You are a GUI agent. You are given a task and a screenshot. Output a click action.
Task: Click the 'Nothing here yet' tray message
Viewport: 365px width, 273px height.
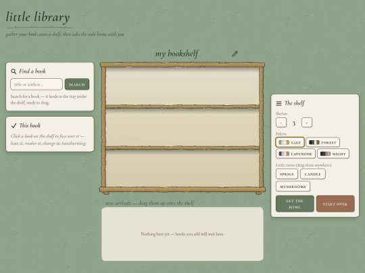pos(182,234)
